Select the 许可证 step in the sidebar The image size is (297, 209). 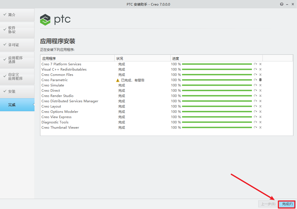point(17,45)
